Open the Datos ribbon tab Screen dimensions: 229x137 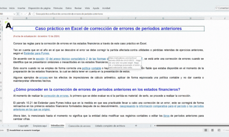coord(68,8)
